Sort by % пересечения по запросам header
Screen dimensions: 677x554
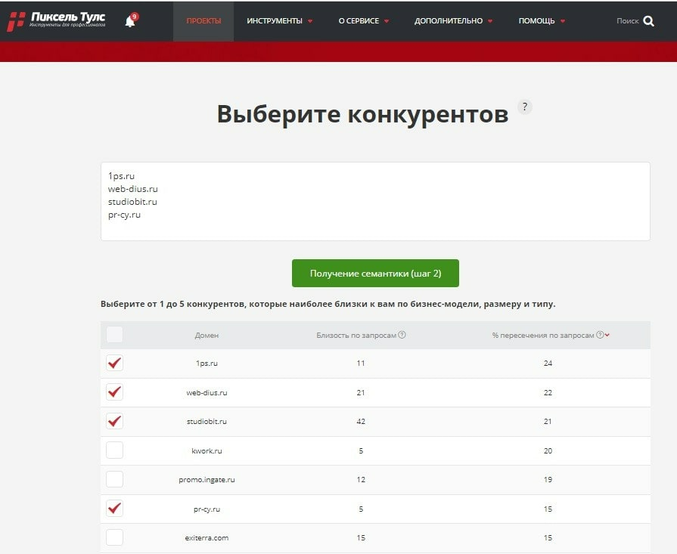pos(543,336)
